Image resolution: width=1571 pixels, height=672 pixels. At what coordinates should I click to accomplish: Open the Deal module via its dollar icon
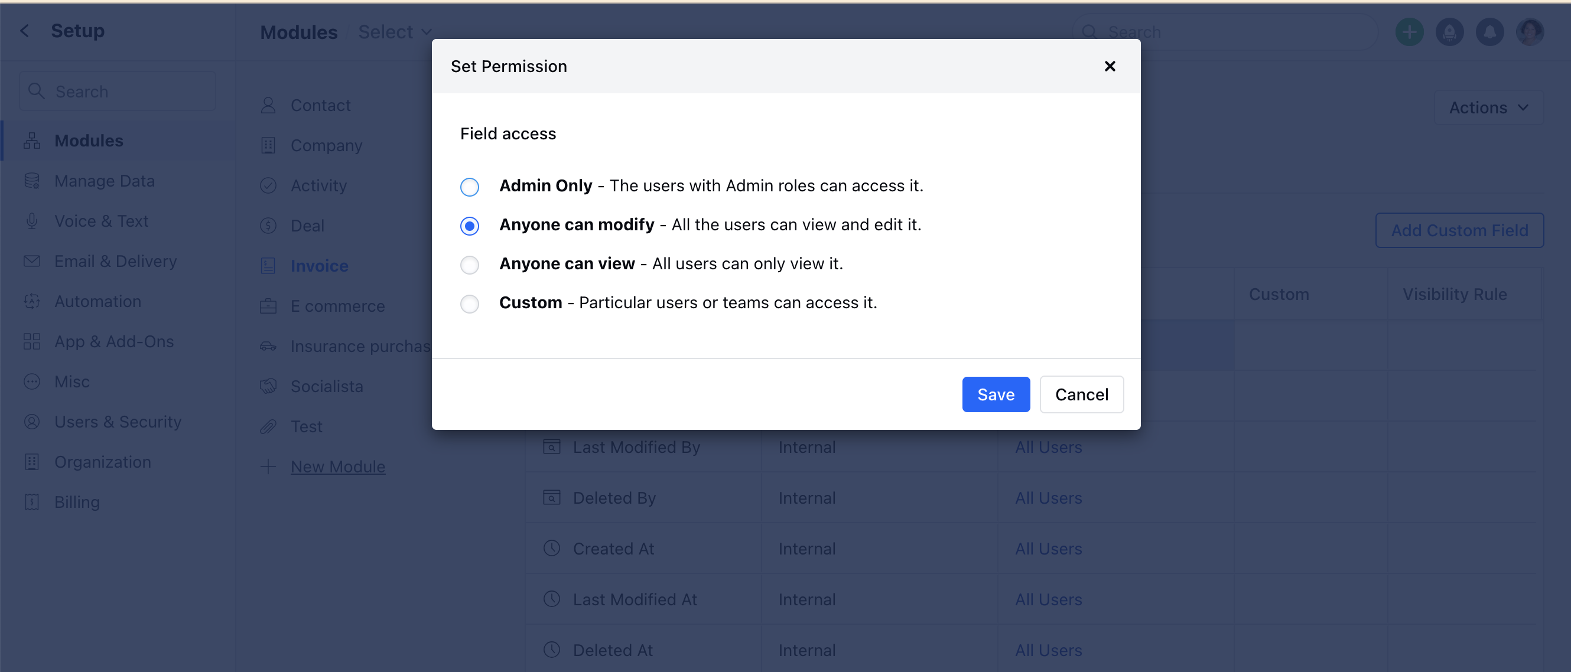click(x=268, y=226)
